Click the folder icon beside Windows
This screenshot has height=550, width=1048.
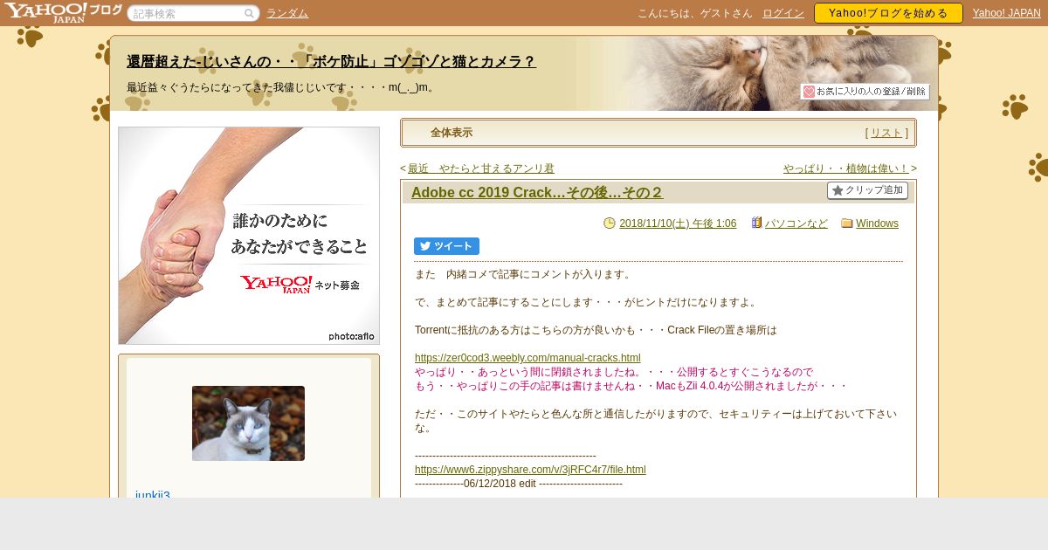click(847, 223)
